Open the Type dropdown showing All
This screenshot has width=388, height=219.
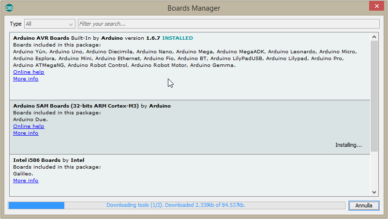coord(50,24)
